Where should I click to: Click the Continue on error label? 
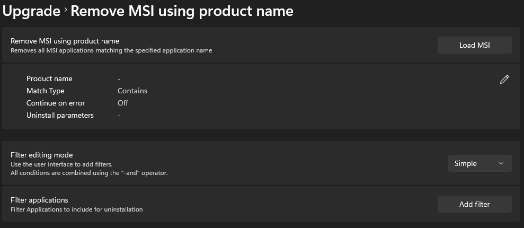coord(56,103)
